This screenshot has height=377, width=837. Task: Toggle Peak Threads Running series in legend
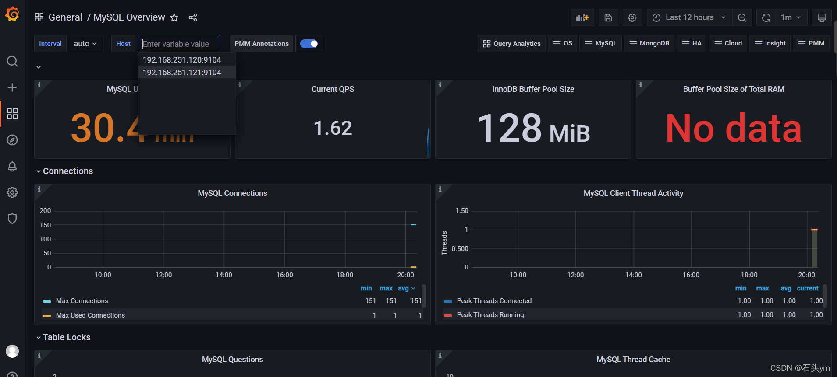(x=490, y=315)
